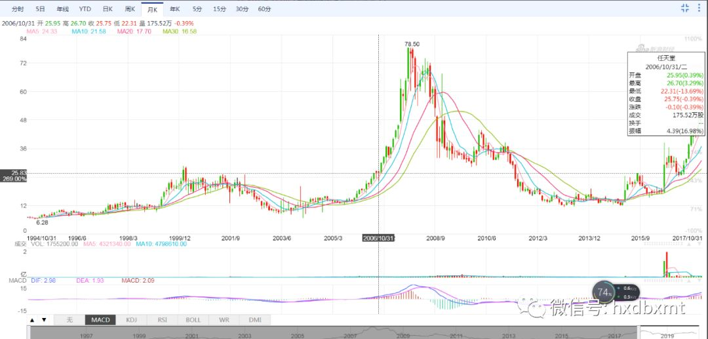Switch indicator to RSI
The height and width of the screenshot is (339, 708).
click(162, 319)
